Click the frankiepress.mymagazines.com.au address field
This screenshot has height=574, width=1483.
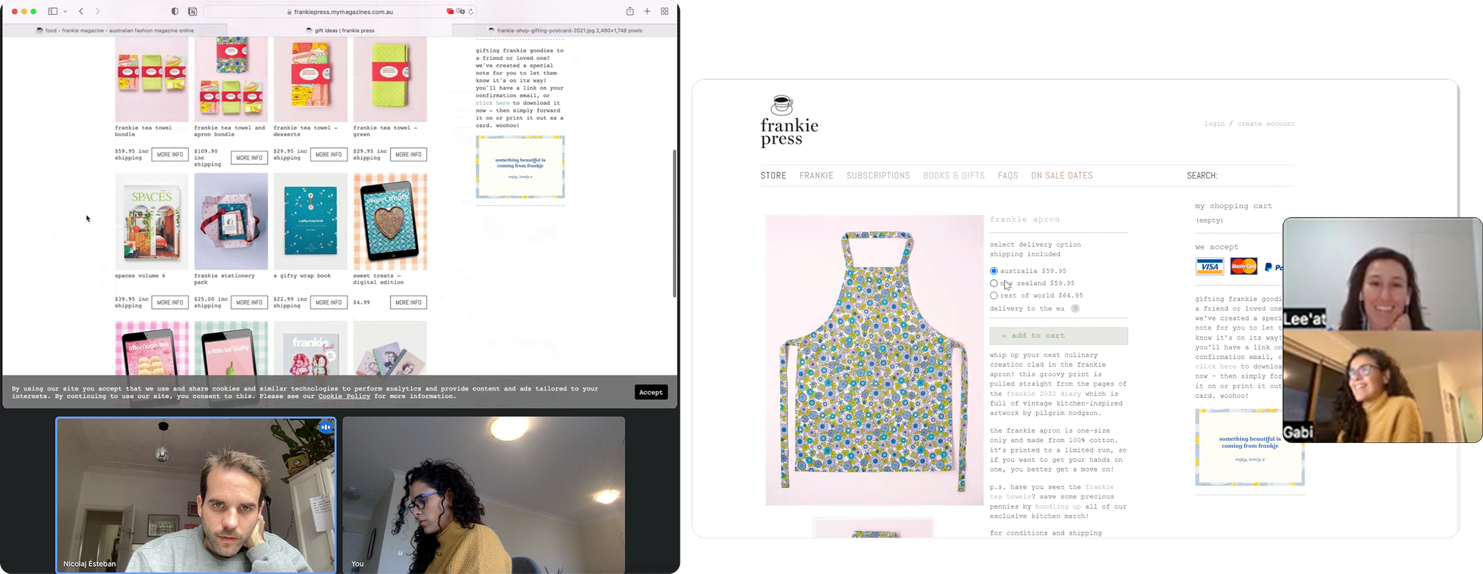pos(340,11)
